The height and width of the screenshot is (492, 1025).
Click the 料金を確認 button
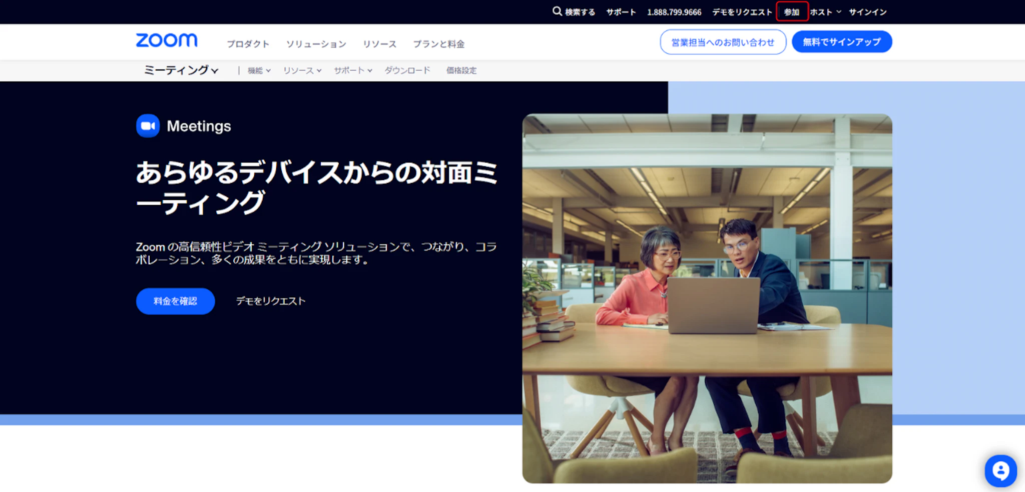pos(175,301)
